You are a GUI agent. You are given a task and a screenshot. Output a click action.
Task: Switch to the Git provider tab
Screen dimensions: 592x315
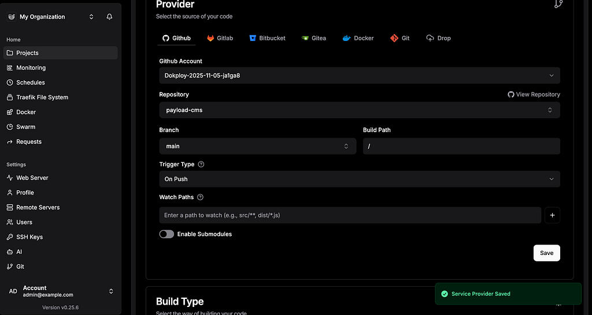point(400,38)
